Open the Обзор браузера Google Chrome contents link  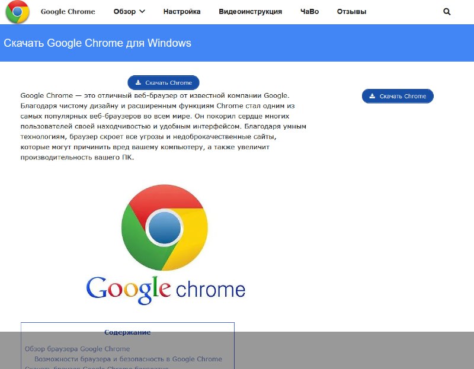(x=78, y=349)
